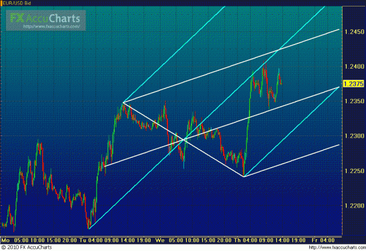Open the fxaccucharts.com link below the chart

pyautogui.click(x=337, y=247)
